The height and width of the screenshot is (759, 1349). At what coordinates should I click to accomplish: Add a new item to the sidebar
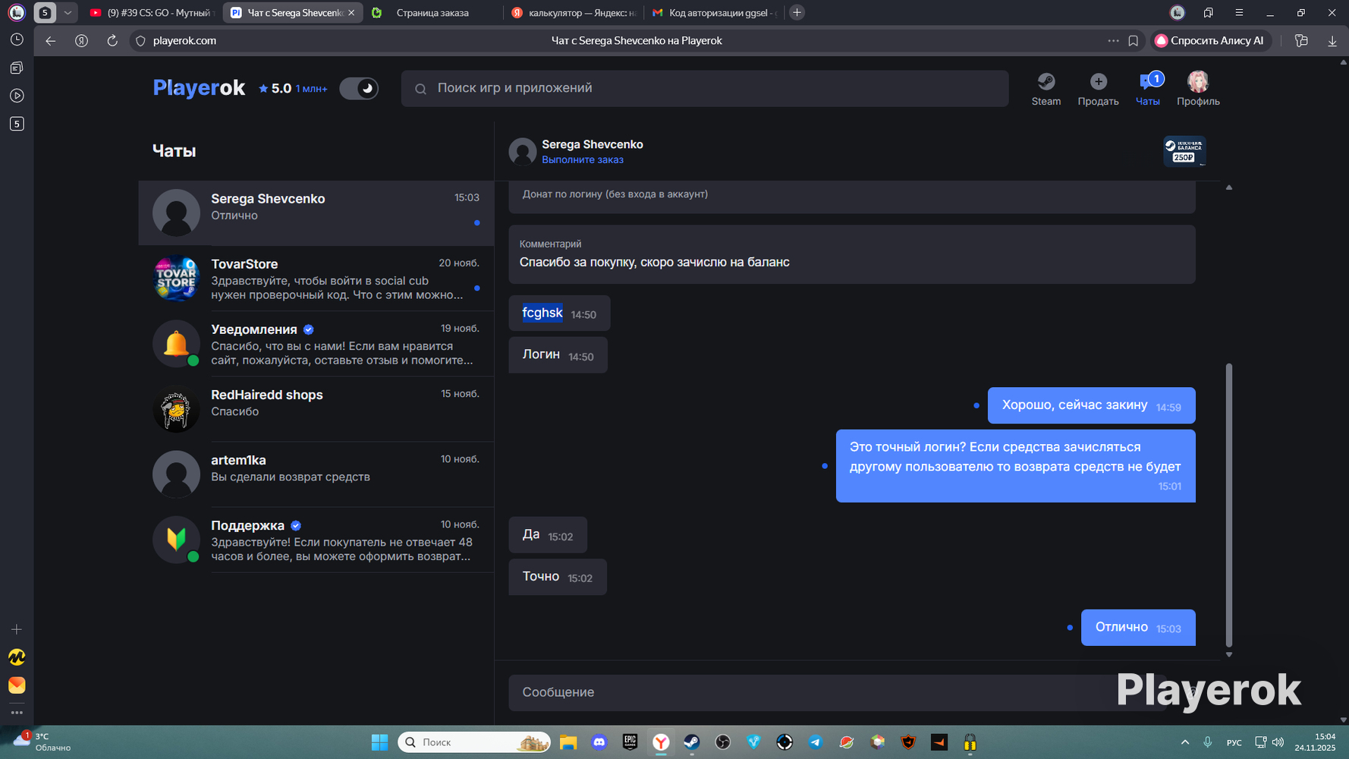(17, 629)
